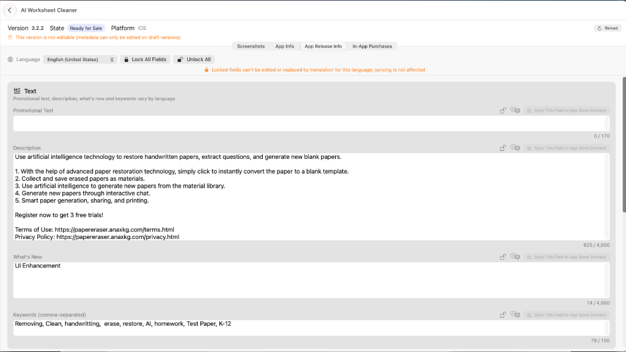Open the Language dropdown

point(80,59)
